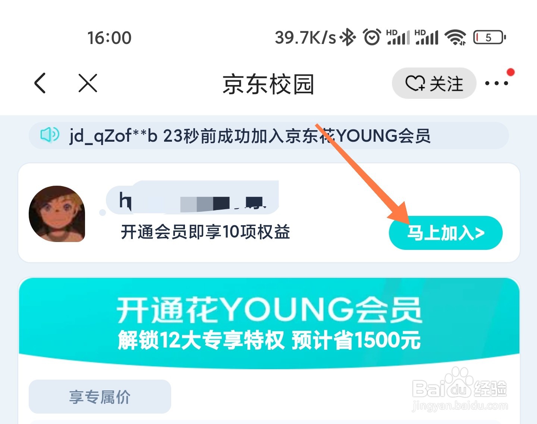This screenshot has height=424, width=537.
Task: Select the 享专属价 tab
Action: pyautogui.click(x=100, y=397)
